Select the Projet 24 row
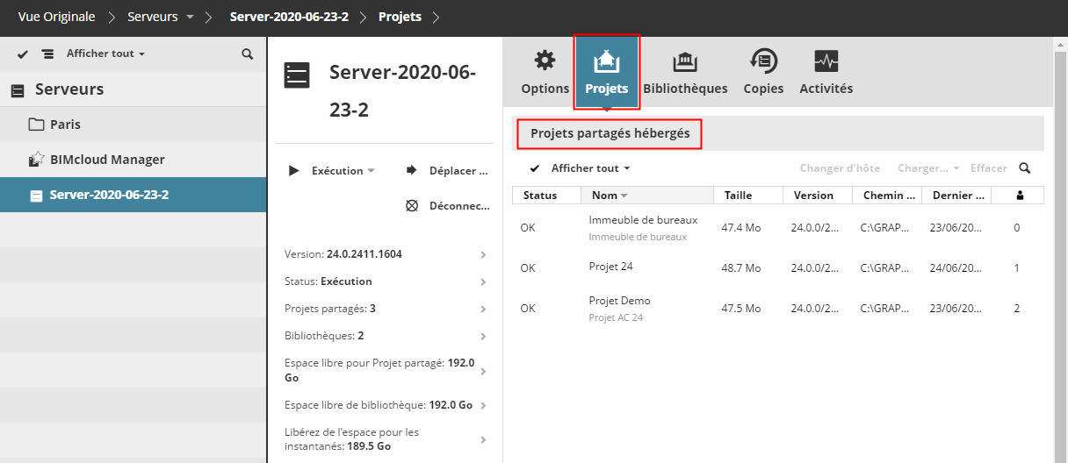The width and height of the screenshot is (1068, 463). [x=610, y=267]
